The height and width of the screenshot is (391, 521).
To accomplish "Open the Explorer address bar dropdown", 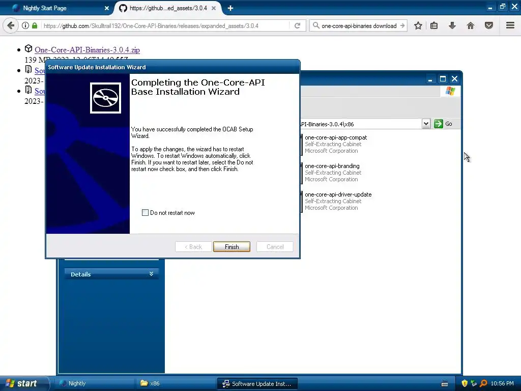I will pyautogui.click(x=426, y=124).
